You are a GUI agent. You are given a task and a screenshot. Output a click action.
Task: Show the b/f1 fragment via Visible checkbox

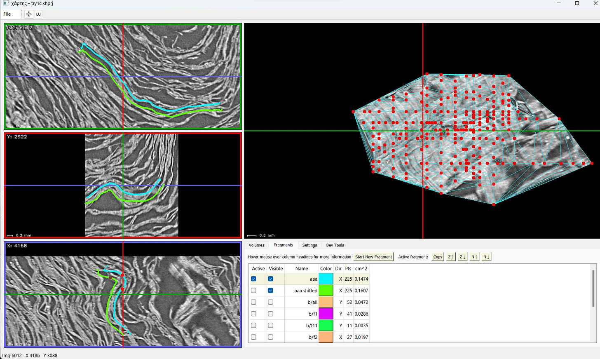[270, 314]
